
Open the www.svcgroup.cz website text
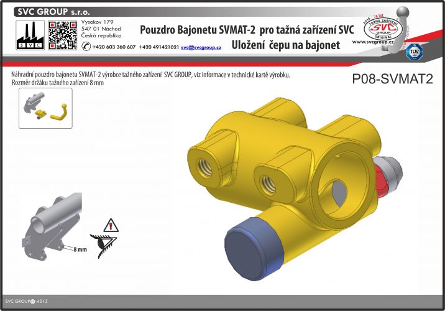(x=373, y=42)
